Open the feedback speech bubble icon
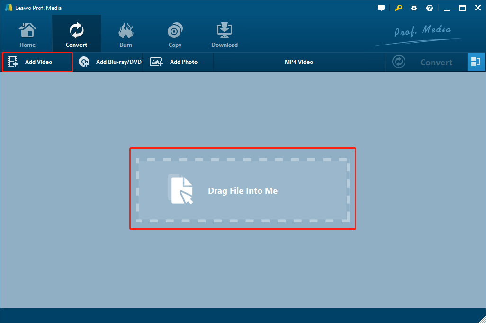 pyautogui.click(x=381, y=8)
